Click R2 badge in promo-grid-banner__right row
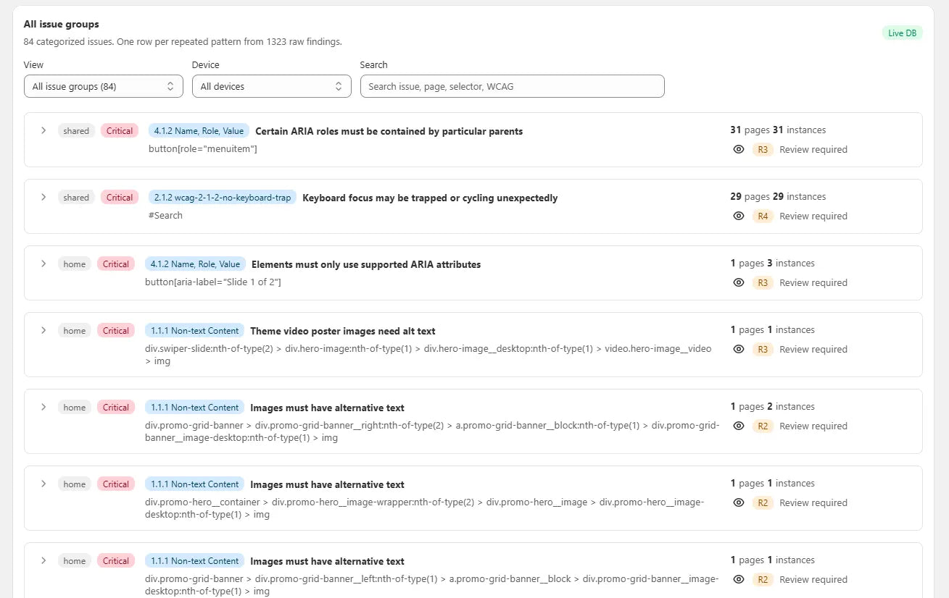The width and height of the screenshot is (949, 598). 763,426
